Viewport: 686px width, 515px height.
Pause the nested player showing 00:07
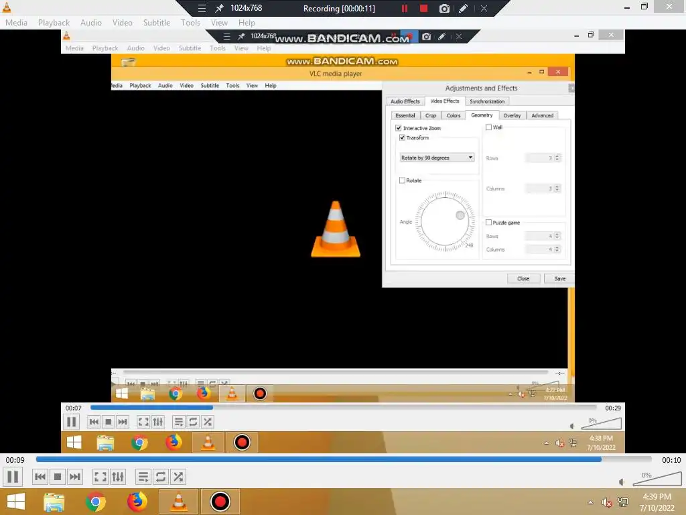[71, 422]
